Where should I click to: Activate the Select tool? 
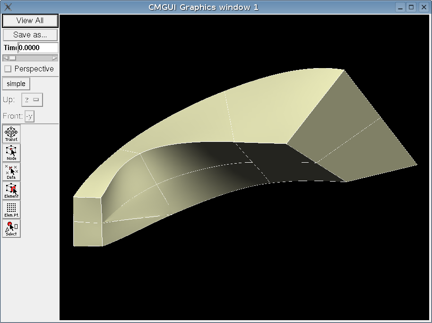11,228
